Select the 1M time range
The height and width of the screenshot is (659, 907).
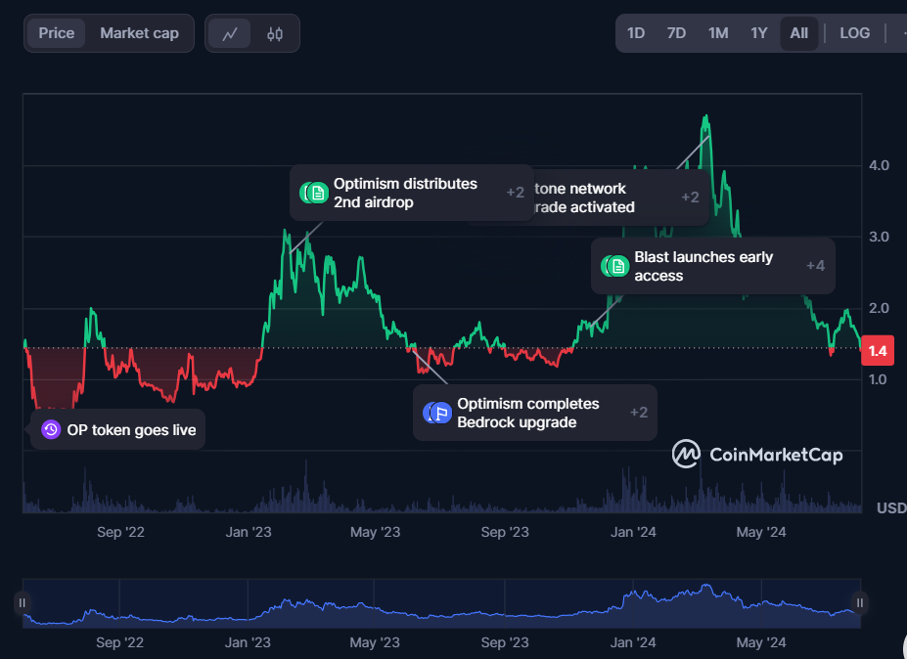tap(718, 33)
